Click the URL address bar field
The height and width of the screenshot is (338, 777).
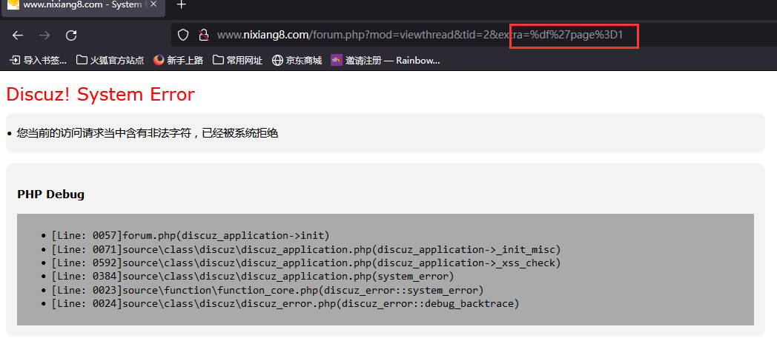[x=474, y=35]
